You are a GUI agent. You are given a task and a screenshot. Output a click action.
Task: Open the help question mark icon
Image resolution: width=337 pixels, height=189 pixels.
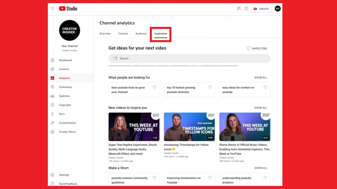point(246,9)
